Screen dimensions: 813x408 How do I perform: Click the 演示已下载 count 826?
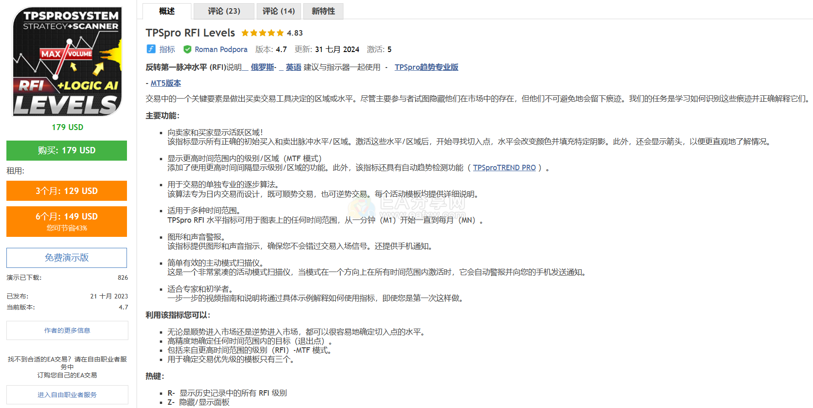click(123, 277)
